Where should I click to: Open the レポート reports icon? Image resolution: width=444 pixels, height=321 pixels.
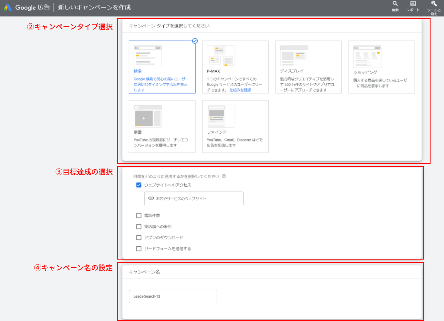413,4
